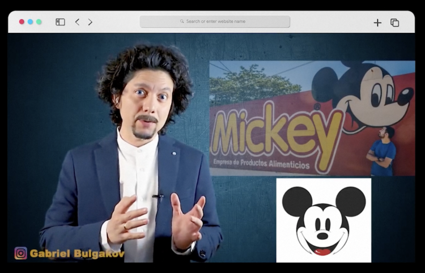This screenshot has width=425, height=273.
Task: Click the Instagram logo beside Gabriel Bulgakov
Action: (x=21, y=253)
